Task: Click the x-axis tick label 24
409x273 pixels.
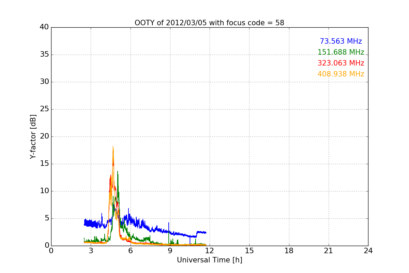Action: 368,250
